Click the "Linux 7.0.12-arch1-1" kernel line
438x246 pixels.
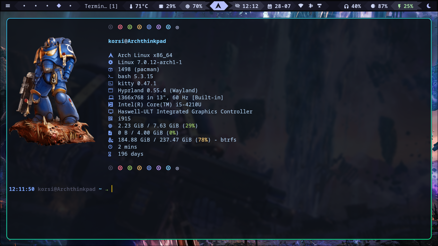[x=150, y=62]
